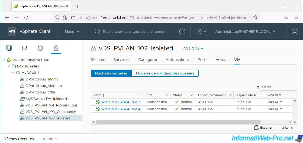Open the Administrator@VSPHERE.LOCAL user dropdown

(x=245, y=31)
